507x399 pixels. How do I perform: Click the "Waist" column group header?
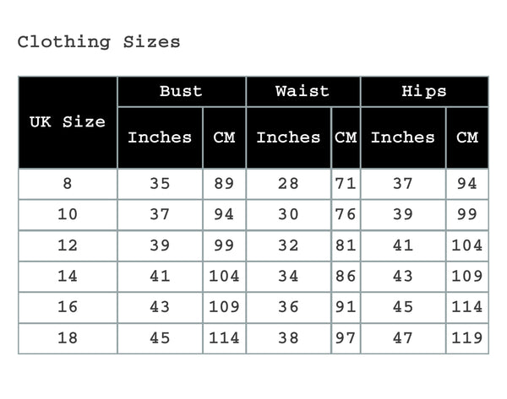(x=303, y=91)
